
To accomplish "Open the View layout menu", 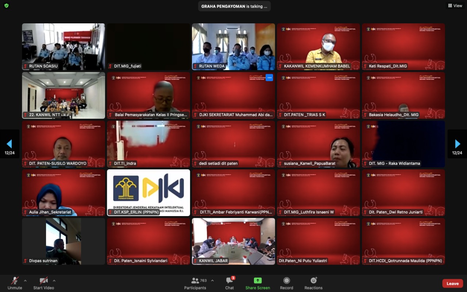I will pos(455,6).
